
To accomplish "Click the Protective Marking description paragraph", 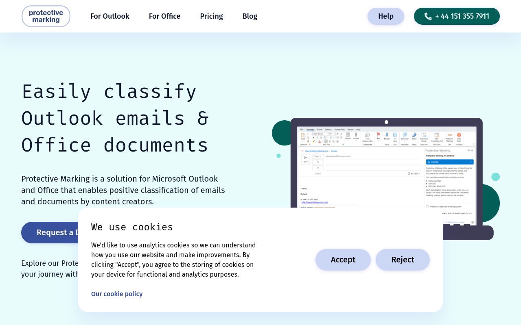I will [123, 190].
